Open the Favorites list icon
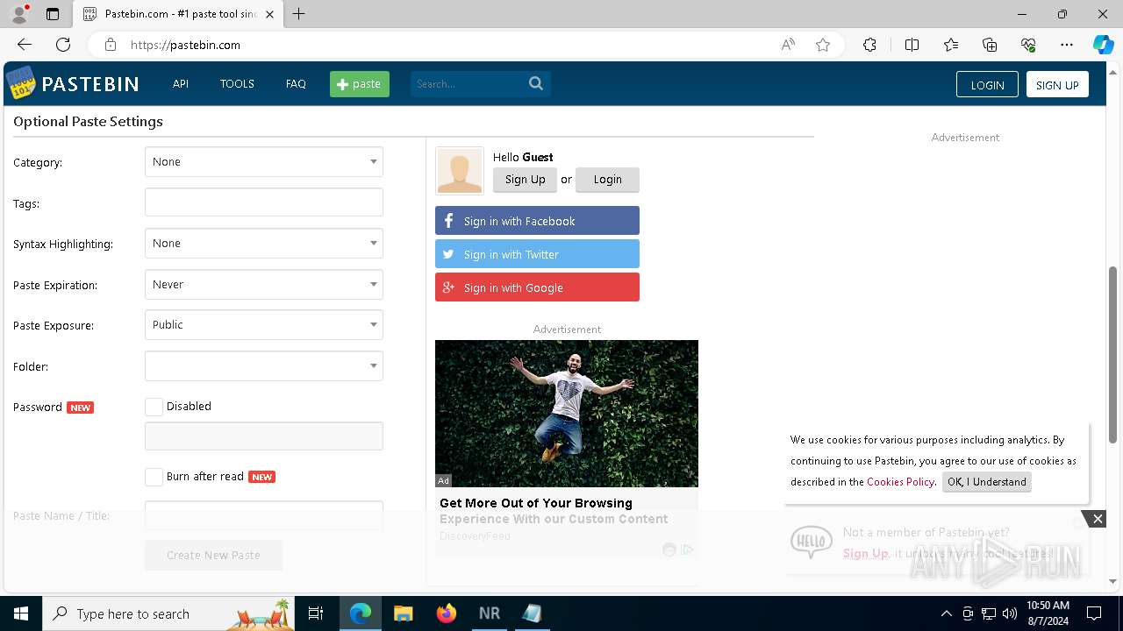The width and height of the screenshot is (1123, 631). click(x=951, y=45)
